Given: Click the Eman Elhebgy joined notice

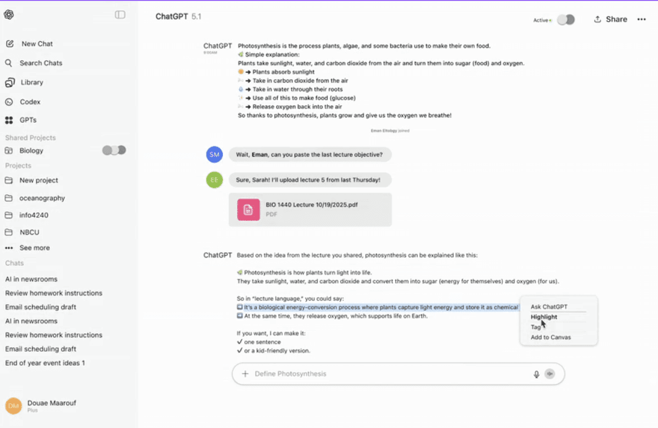Looking at the screenshot, I should point(390,130).
